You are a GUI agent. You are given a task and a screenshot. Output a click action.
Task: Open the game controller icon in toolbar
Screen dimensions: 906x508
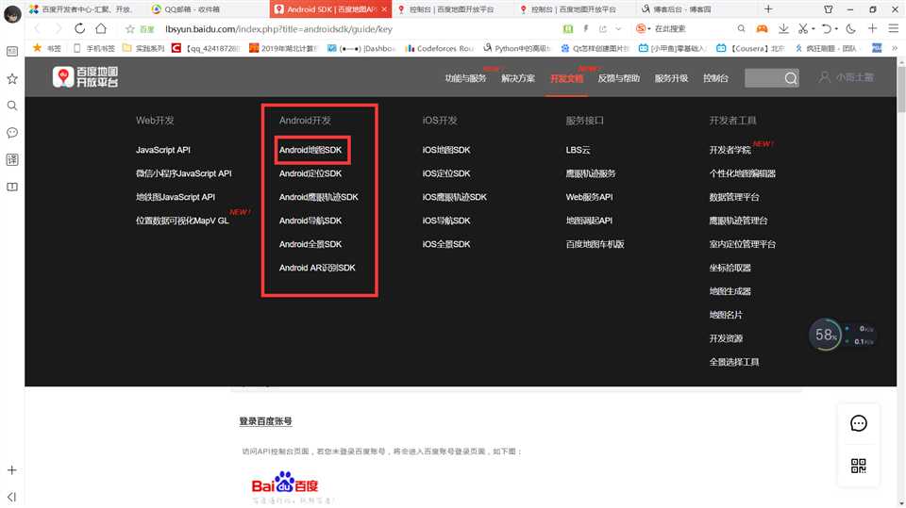point(763,28)
